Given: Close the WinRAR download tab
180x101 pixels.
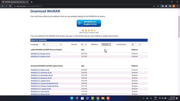Looking at the screenshot, I should [27, 2].
